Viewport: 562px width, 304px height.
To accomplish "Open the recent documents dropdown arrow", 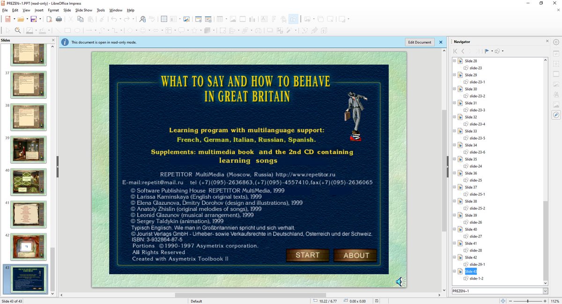I will pyautogui.click(x=27, y=19).
